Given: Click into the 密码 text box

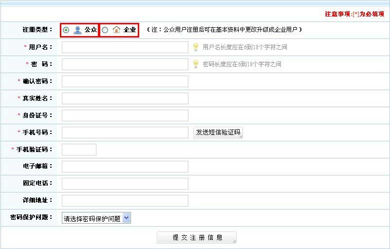Looking at the screenshot, I should pos(125,64).
